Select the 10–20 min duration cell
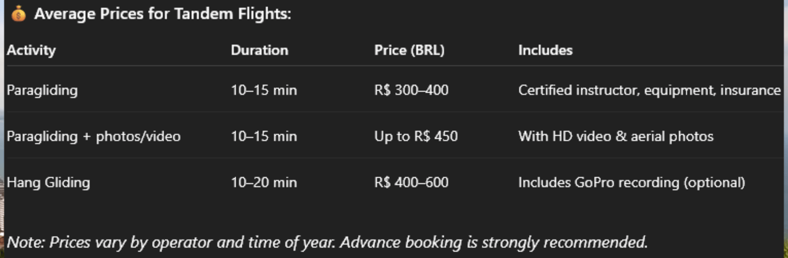 [x=264, y=182]
